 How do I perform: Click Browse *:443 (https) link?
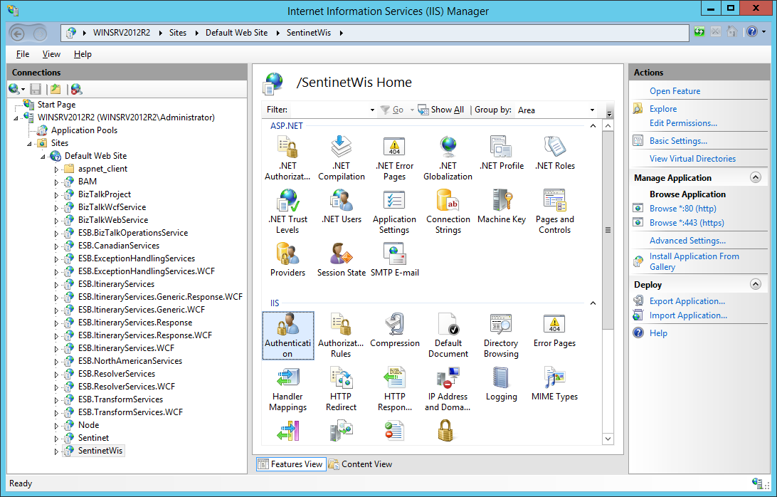[687, 223]
